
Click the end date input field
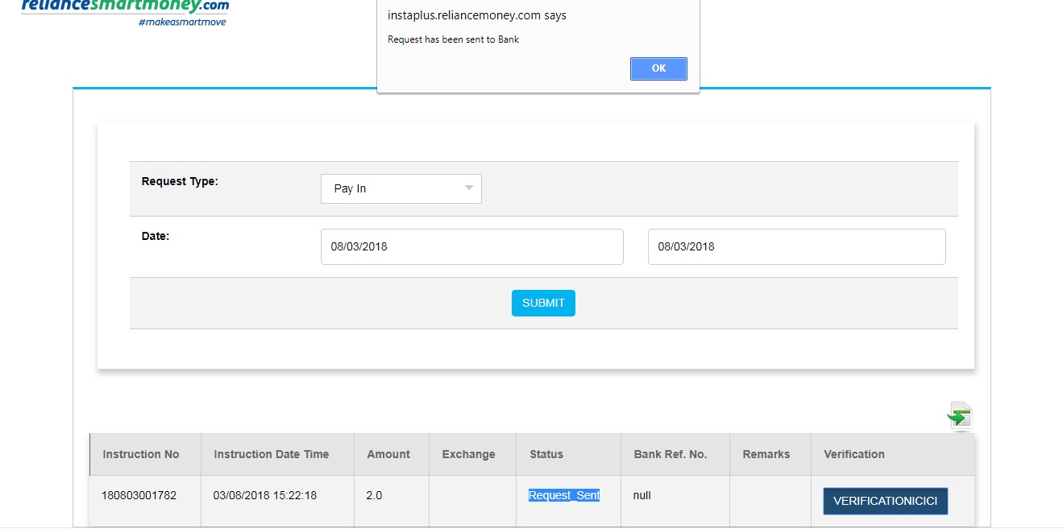796,246
